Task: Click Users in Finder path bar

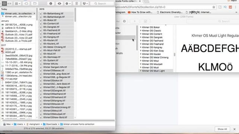Action: (x=18, y=124)
